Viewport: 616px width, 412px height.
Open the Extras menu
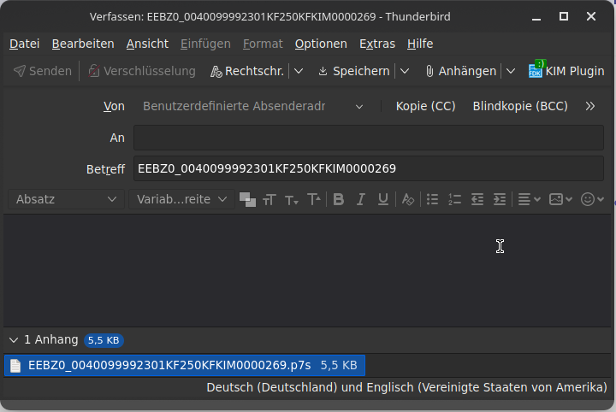[x=377, y=44]
